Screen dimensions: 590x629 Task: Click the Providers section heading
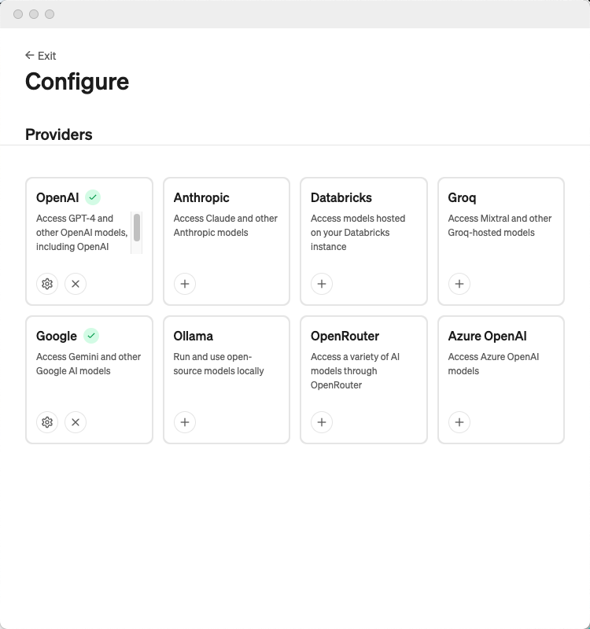[59, 134]
